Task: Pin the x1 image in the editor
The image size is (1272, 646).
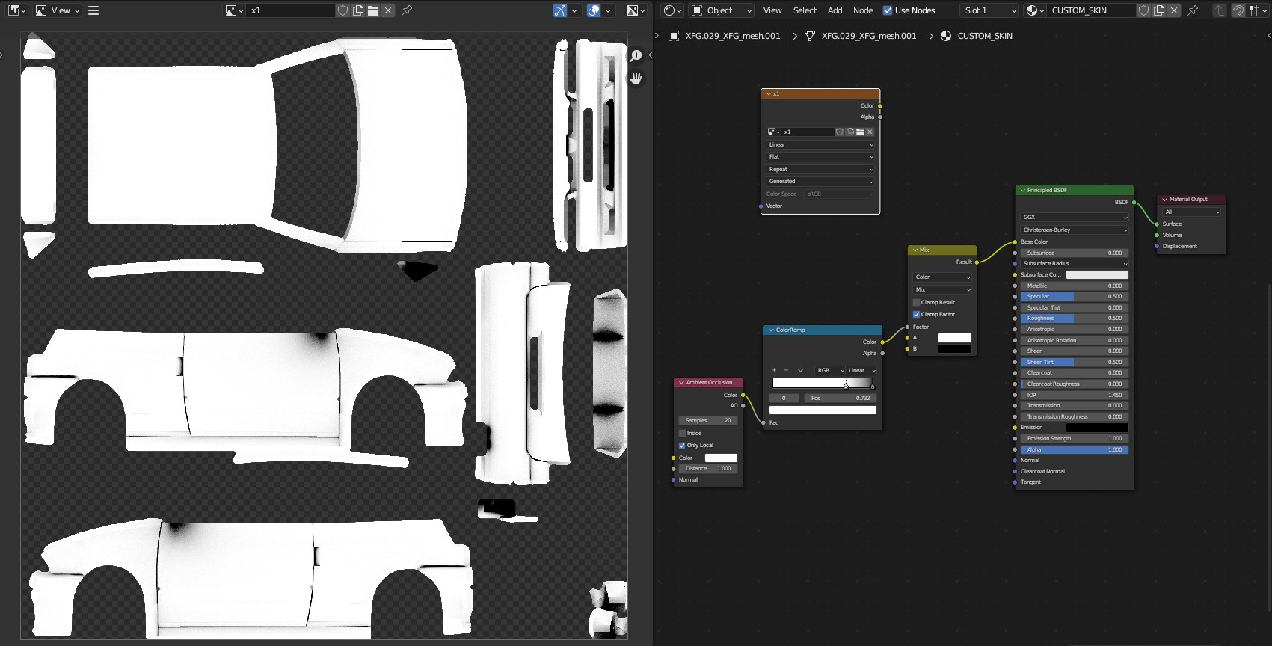Action: 407,10
